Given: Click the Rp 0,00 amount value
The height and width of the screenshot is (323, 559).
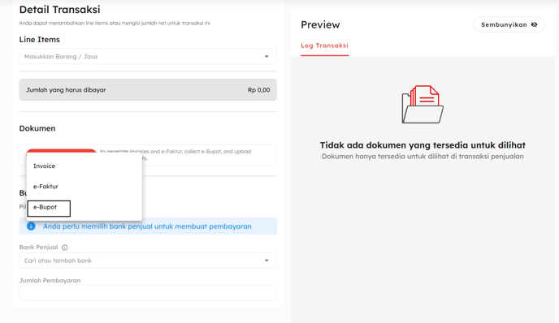Looking at the screenshot, I should tap(259, 90).
